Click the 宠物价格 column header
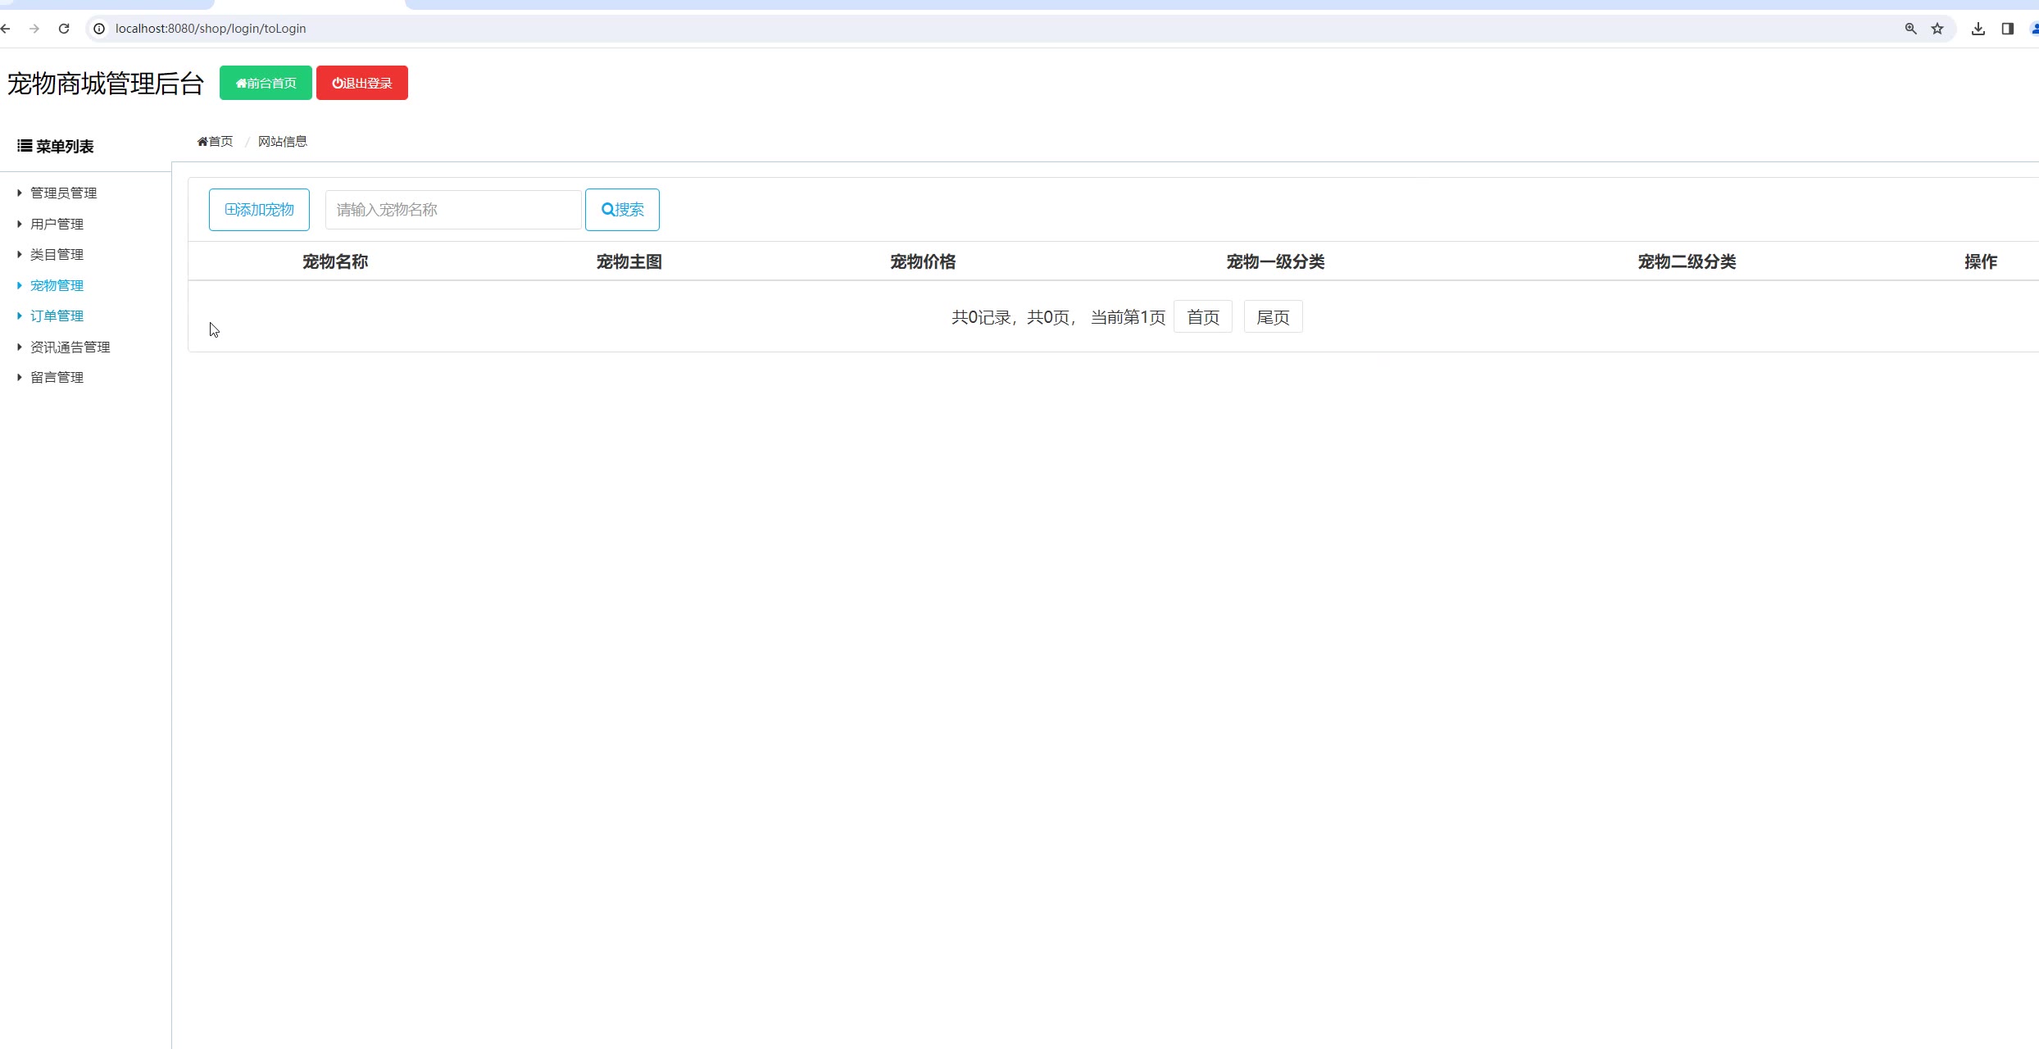 click(x=923, y=261)
